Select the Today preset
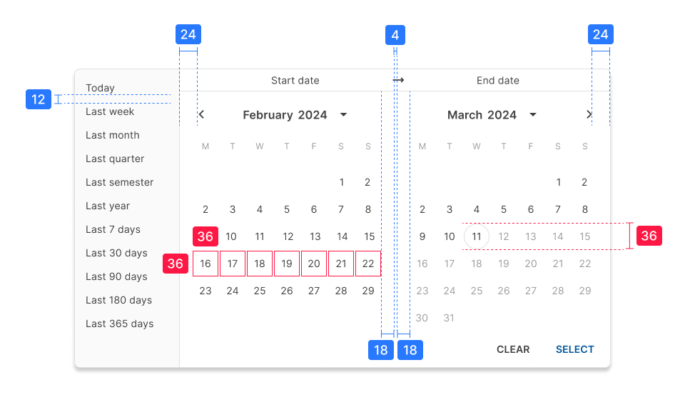Viewport: 685px width, 400px height. tap(101, 88)
